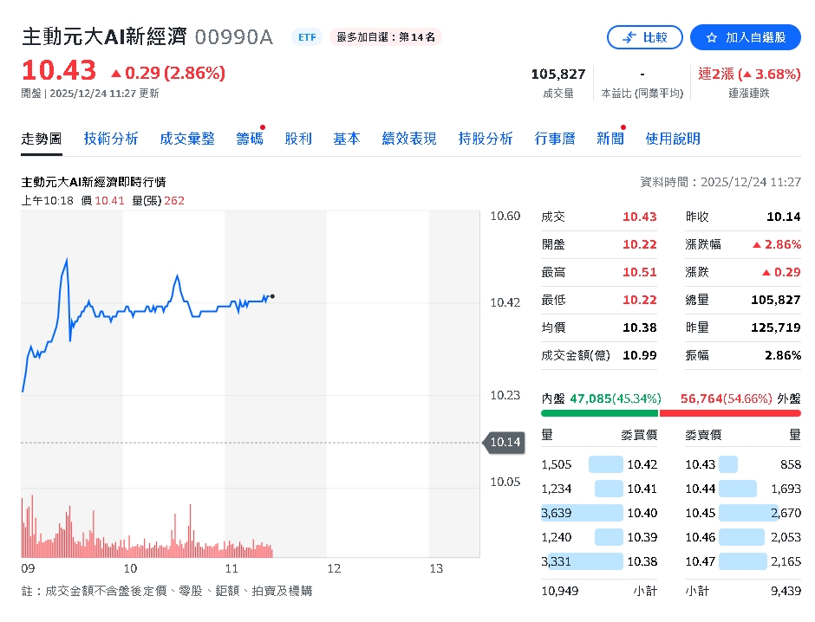The image size is (815, 622).
Task: Click the 最多加自選：第14名 badge
Action: (x=383, y=37)
